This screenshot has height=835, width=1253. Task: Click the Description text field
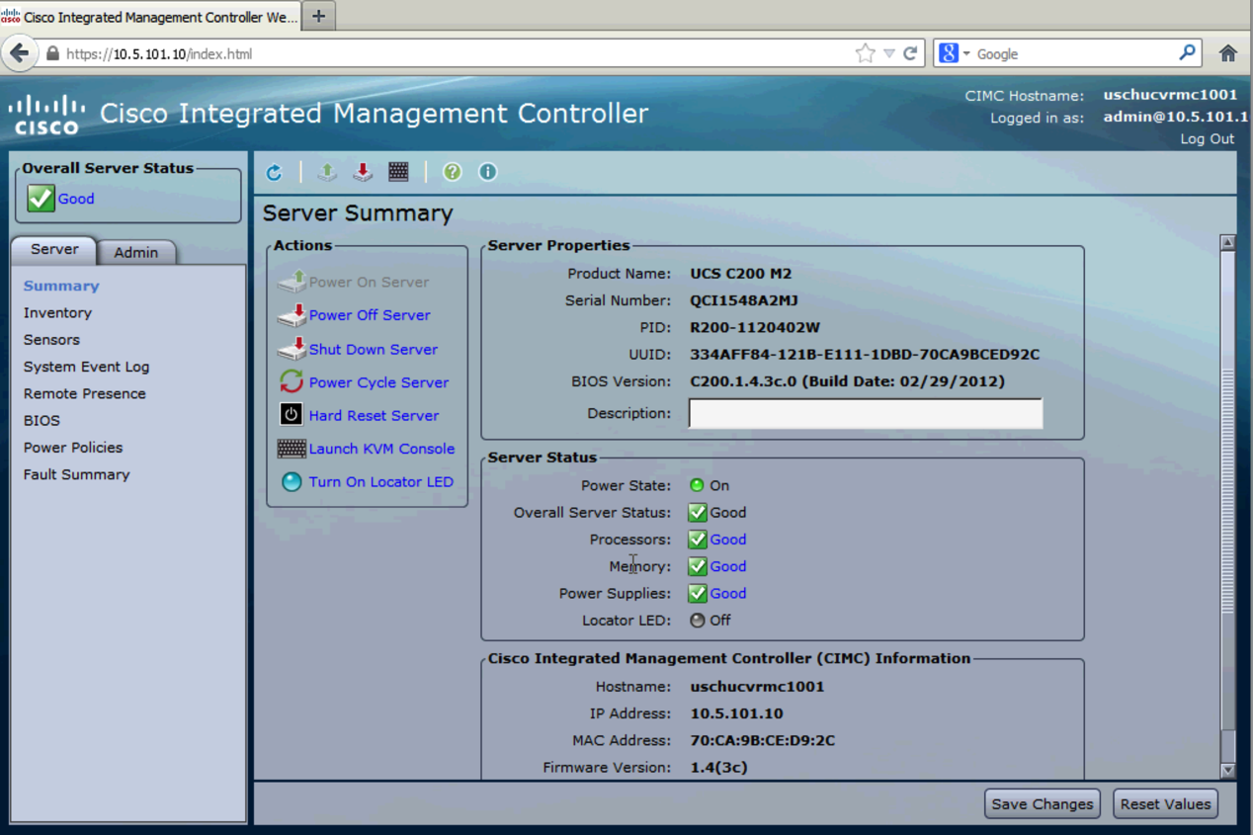(x=866, y=413)
